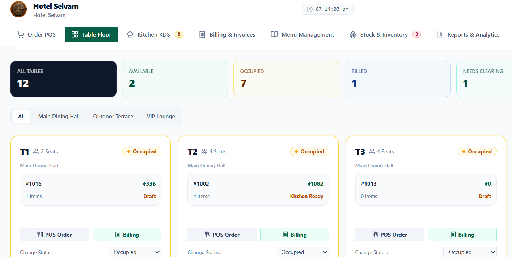Viewport: 512px width, 257px height.
Task: Open T2 Change Status dropdown
Action: coord(302,252)
